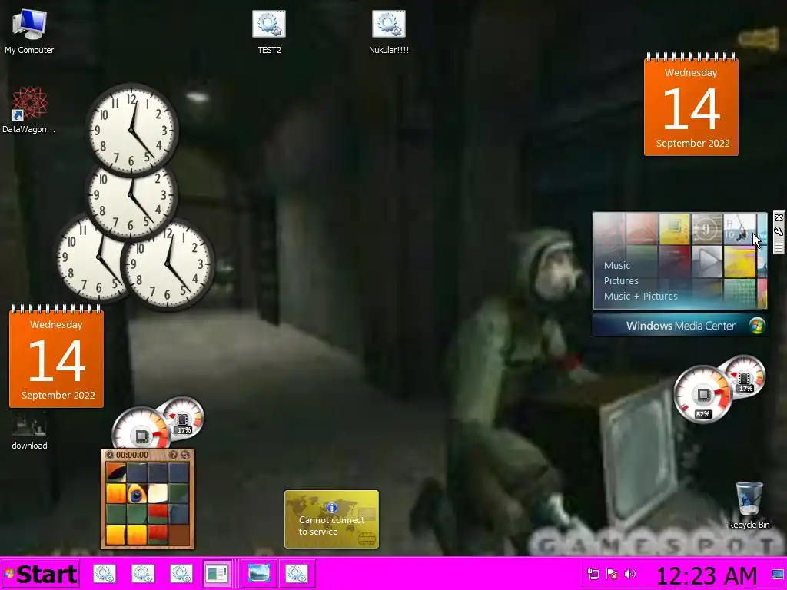
Task: Choose Music in the Media Center gadget
Action: click(x=617, y=265)
